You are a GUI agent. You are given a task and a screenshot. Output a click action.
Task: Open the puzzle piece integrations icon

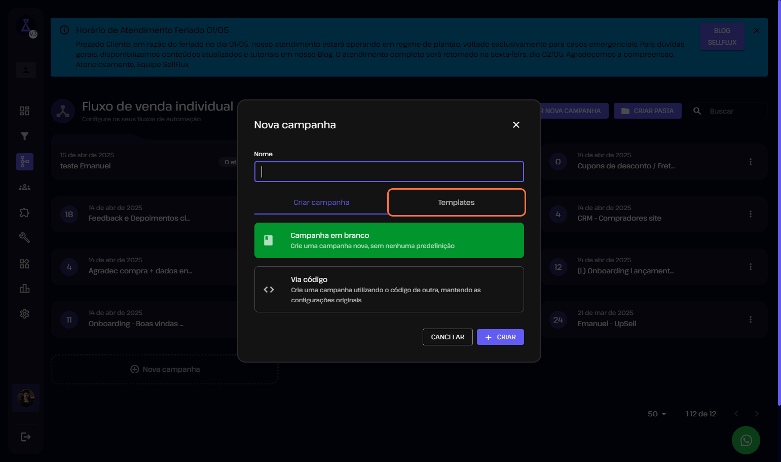tap(24, 212)
